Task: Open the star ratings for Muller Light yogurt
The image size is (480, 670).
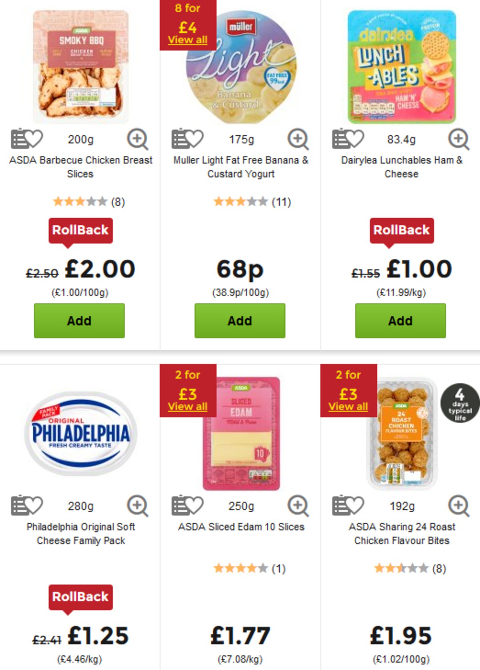Action: click(x=240, y=201)
